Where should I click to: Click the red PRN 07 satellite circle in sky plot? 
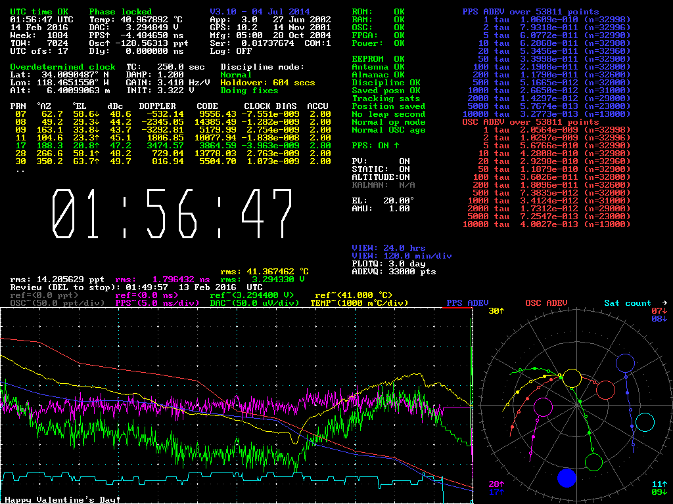point(605,390)
